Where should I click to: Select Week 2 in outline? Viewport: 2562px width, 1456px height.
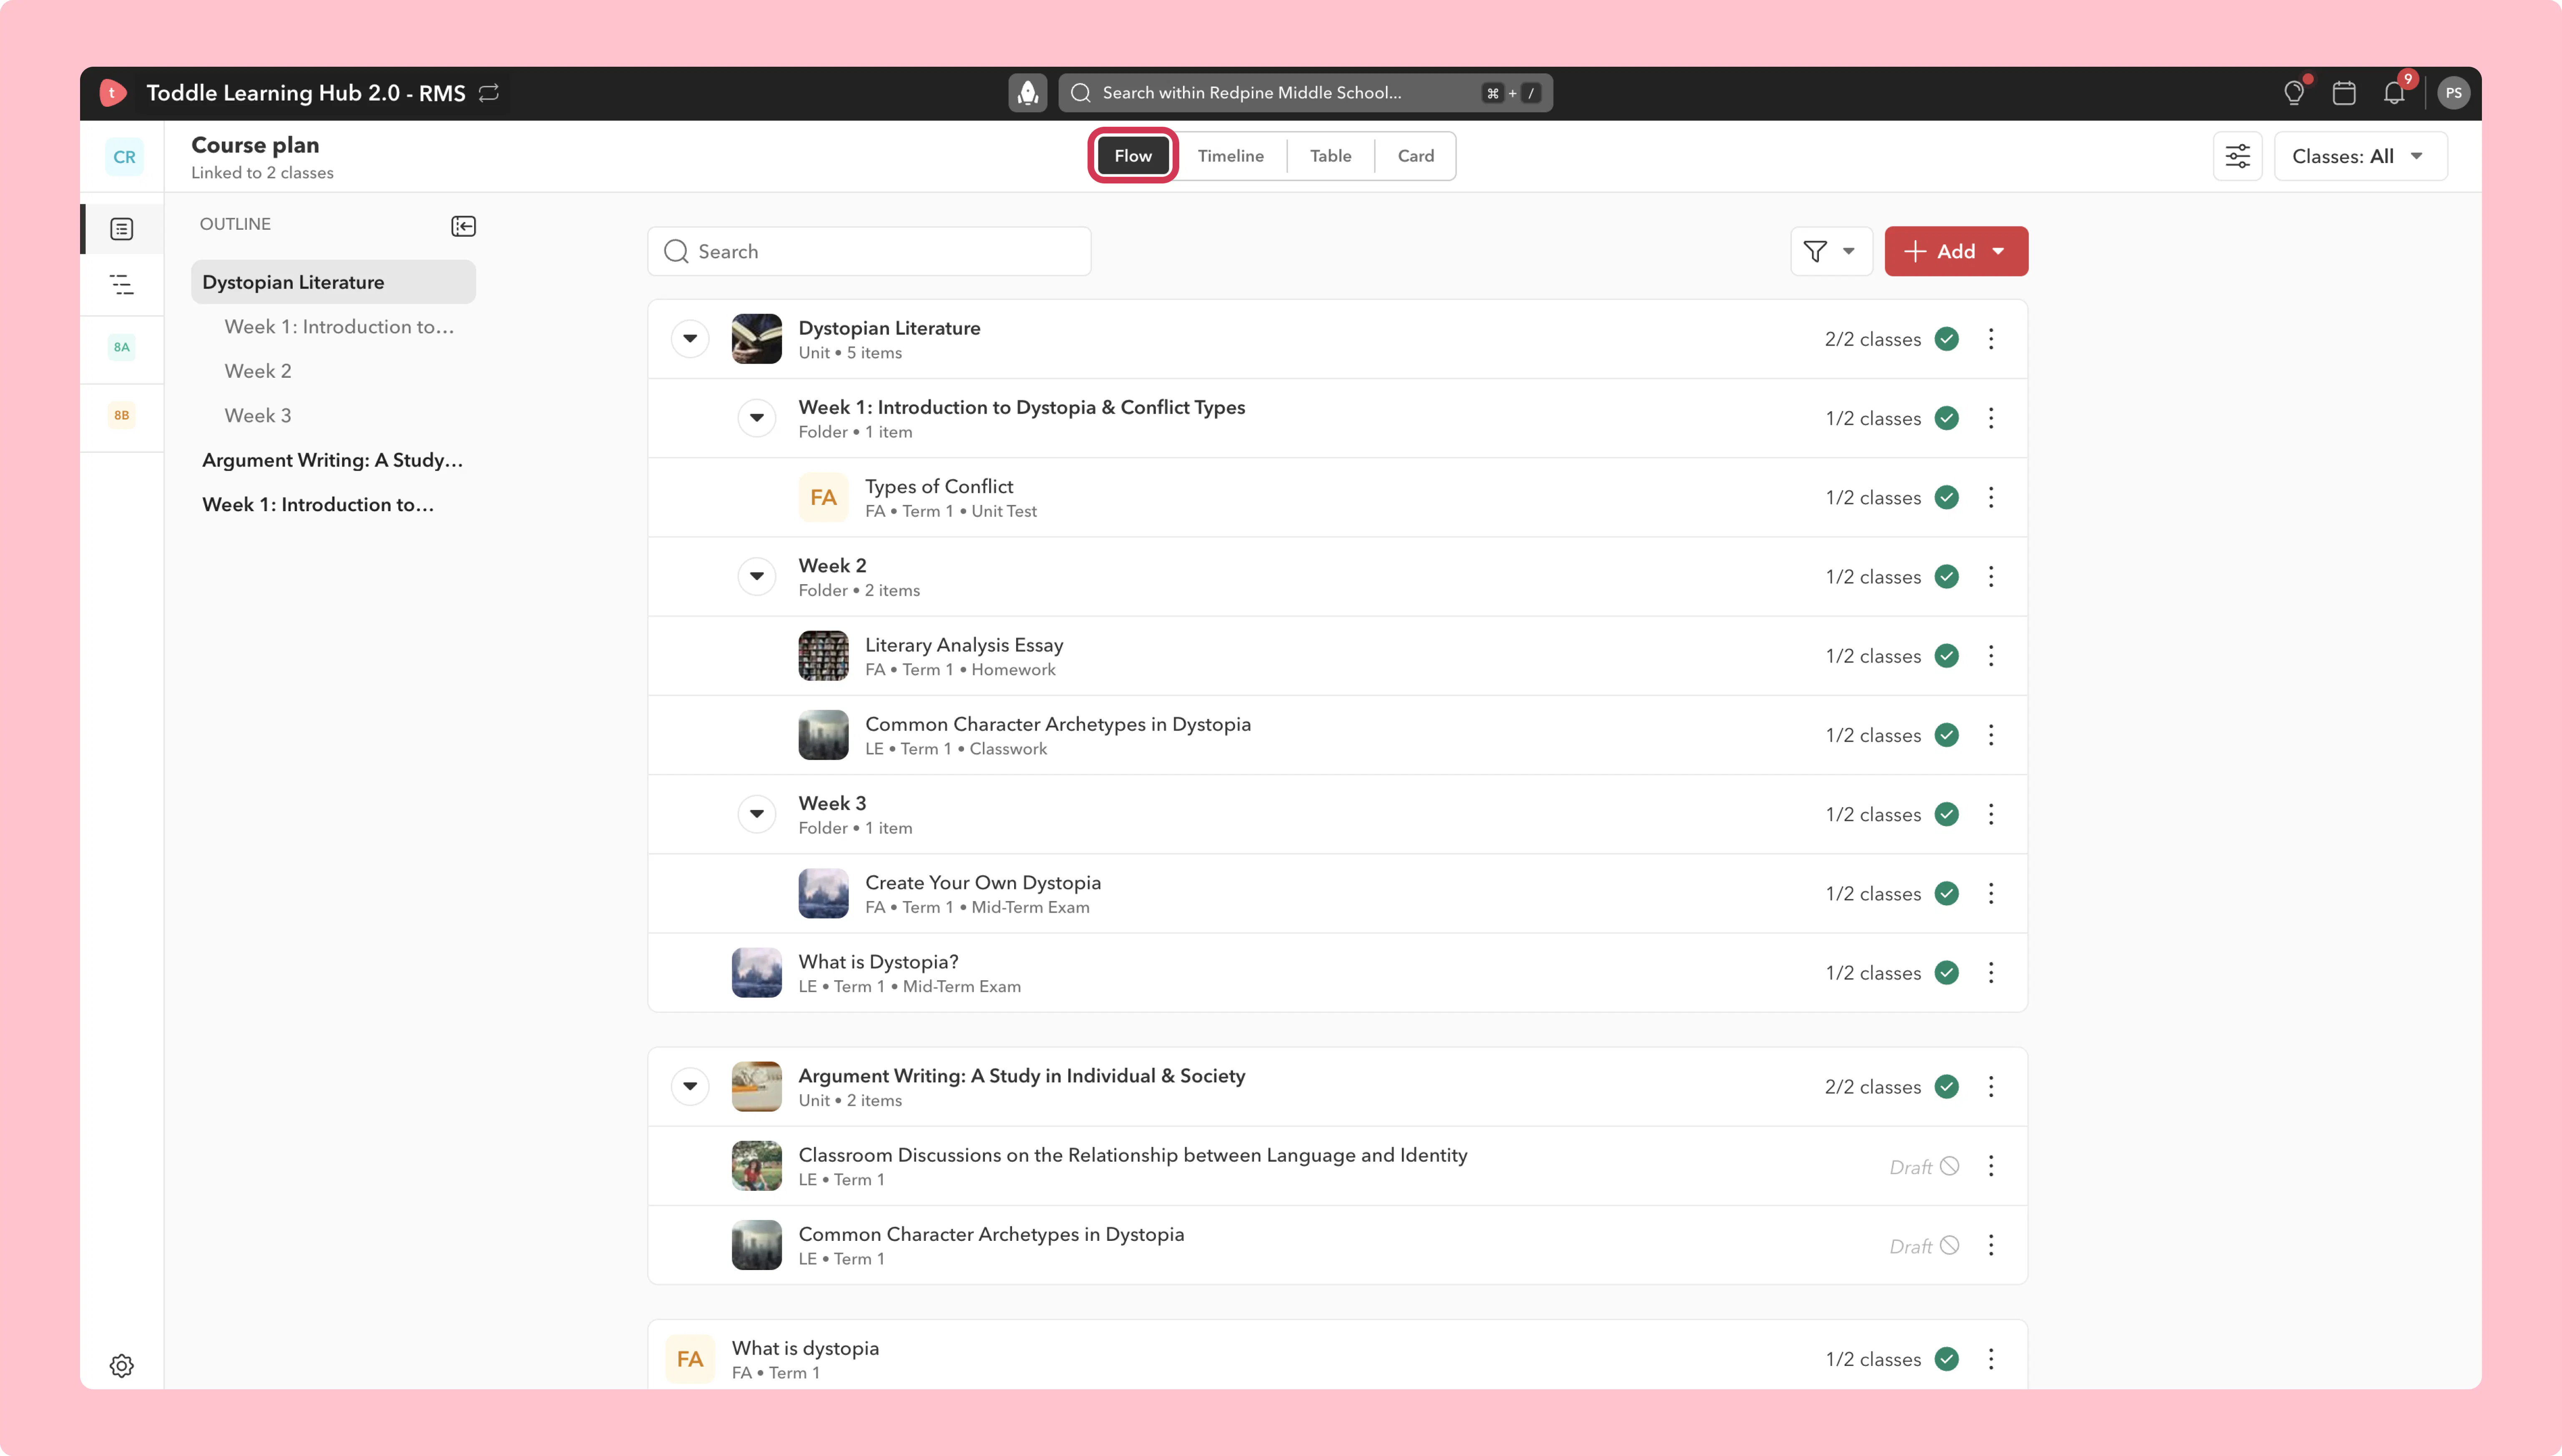click(258, 371)
